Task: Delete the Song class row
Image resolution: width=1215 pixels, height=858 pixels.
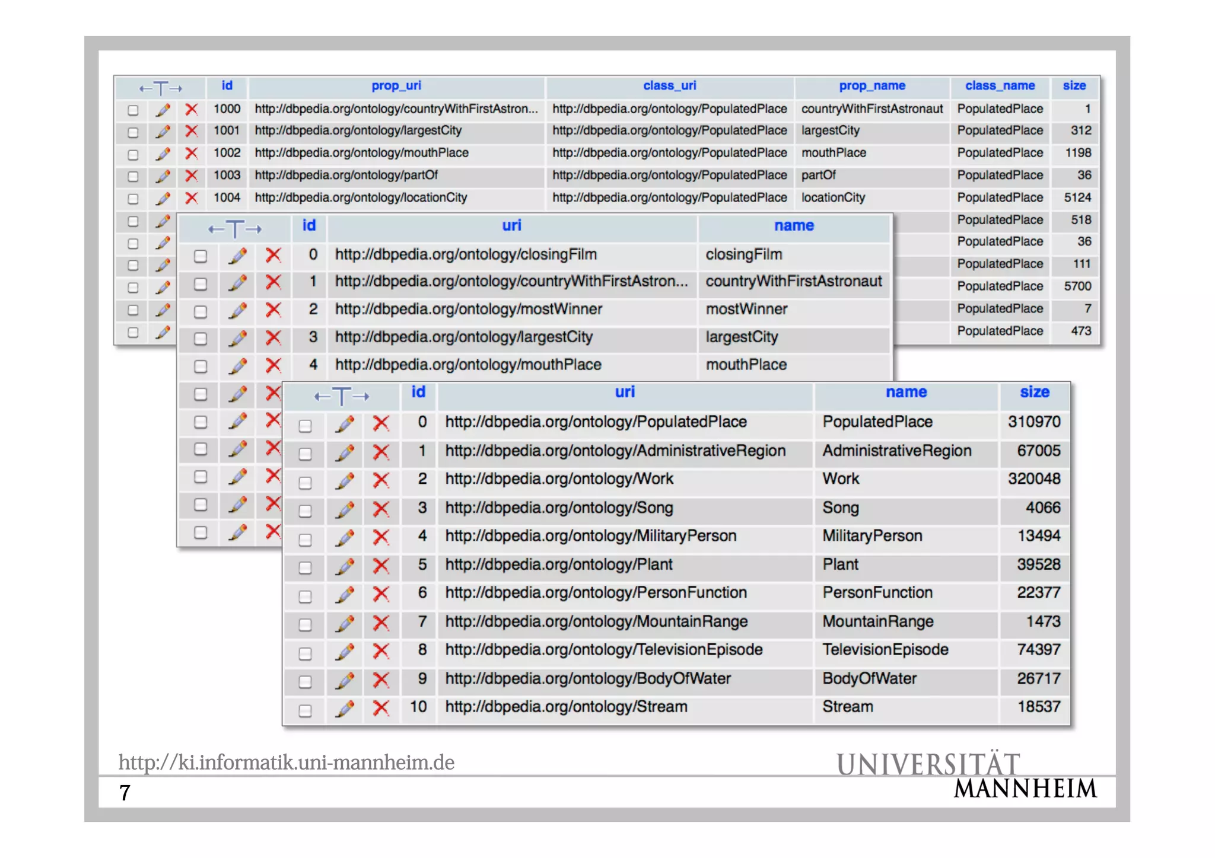Action: pos(381,509)
